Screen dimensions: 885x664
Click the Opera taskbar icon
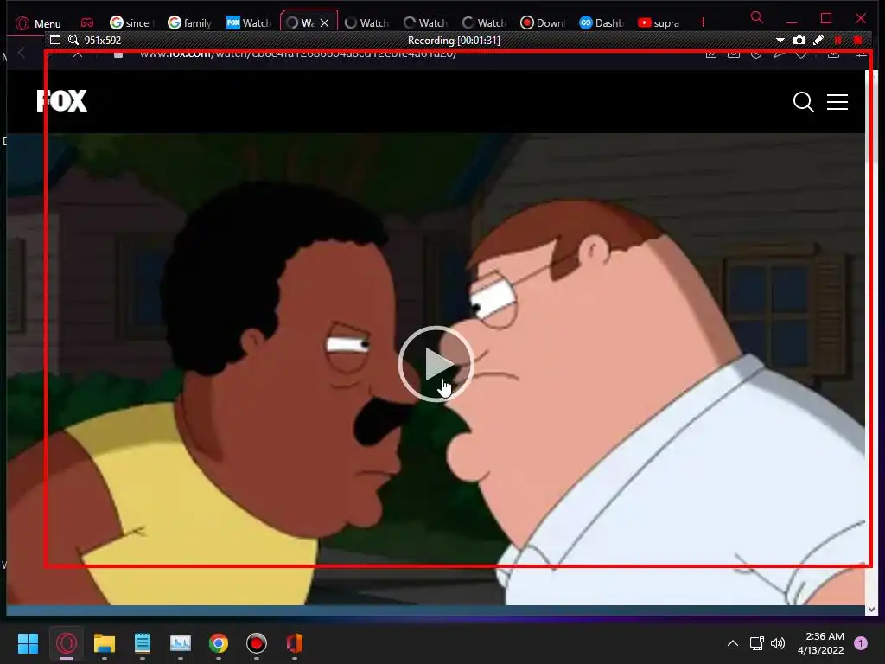67,643
